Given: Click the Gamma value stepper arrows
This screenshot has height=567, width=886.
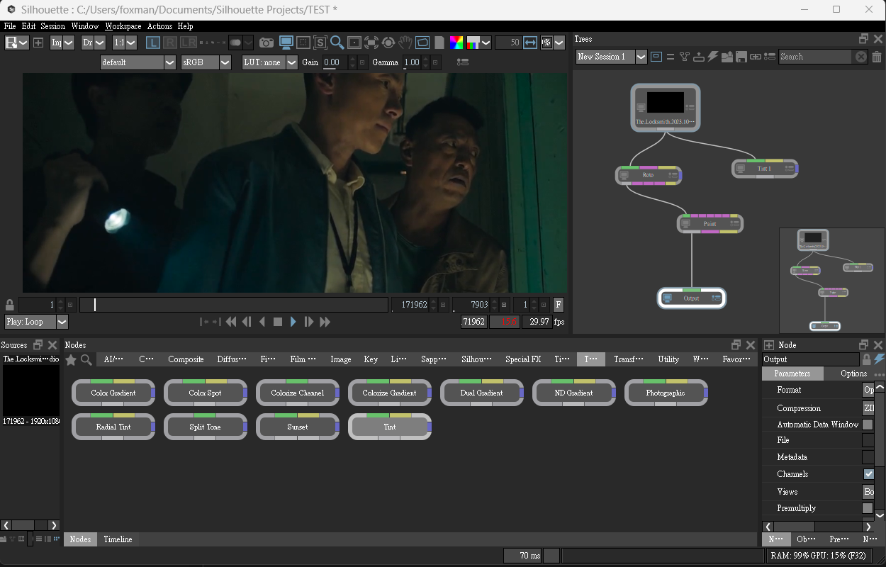Looking at the screenshot, I should point(426,62).
